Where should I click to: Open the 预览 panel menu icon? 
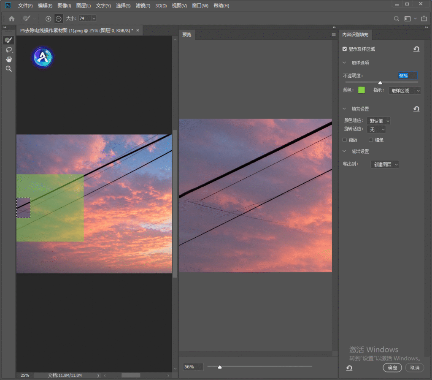[x=334, y=35]
